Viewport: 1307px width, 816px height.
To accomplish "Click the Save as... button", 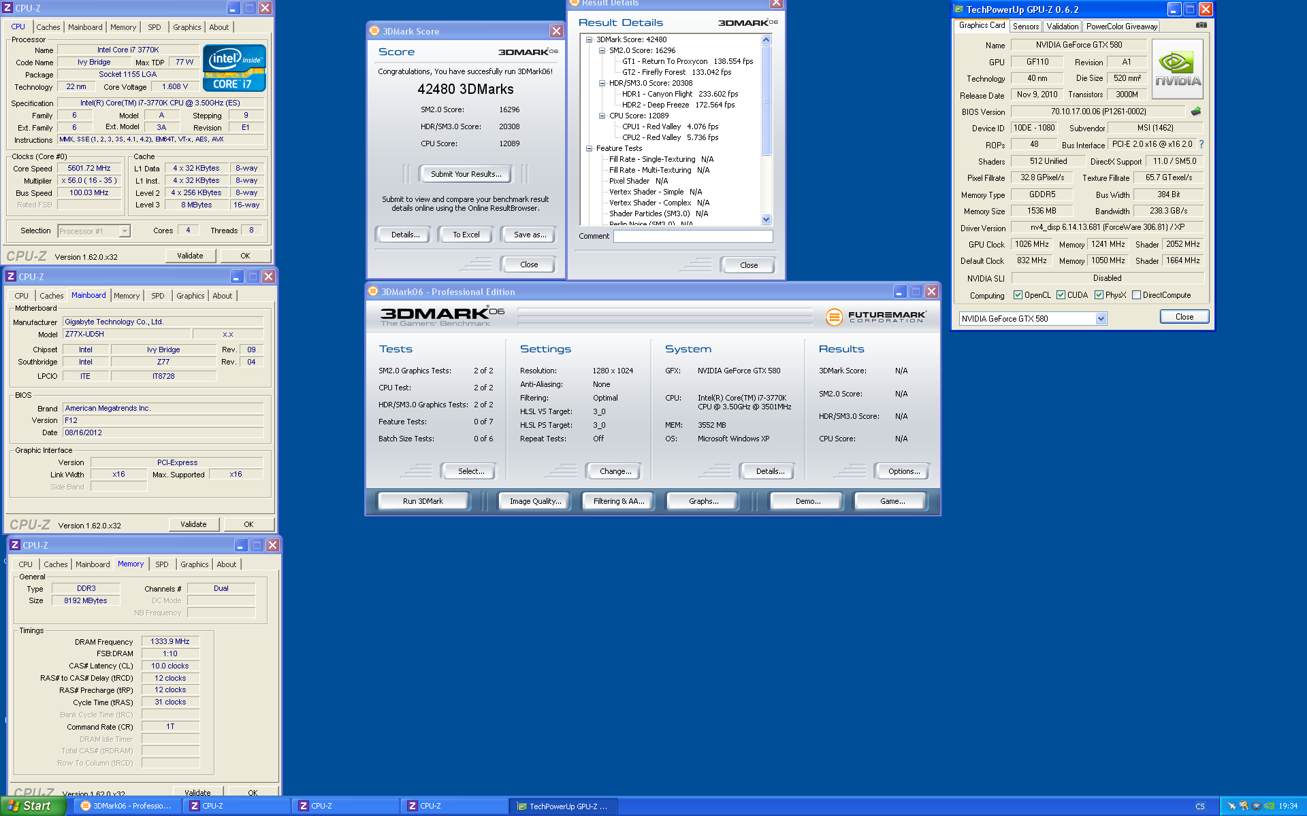I will [530, 235].
